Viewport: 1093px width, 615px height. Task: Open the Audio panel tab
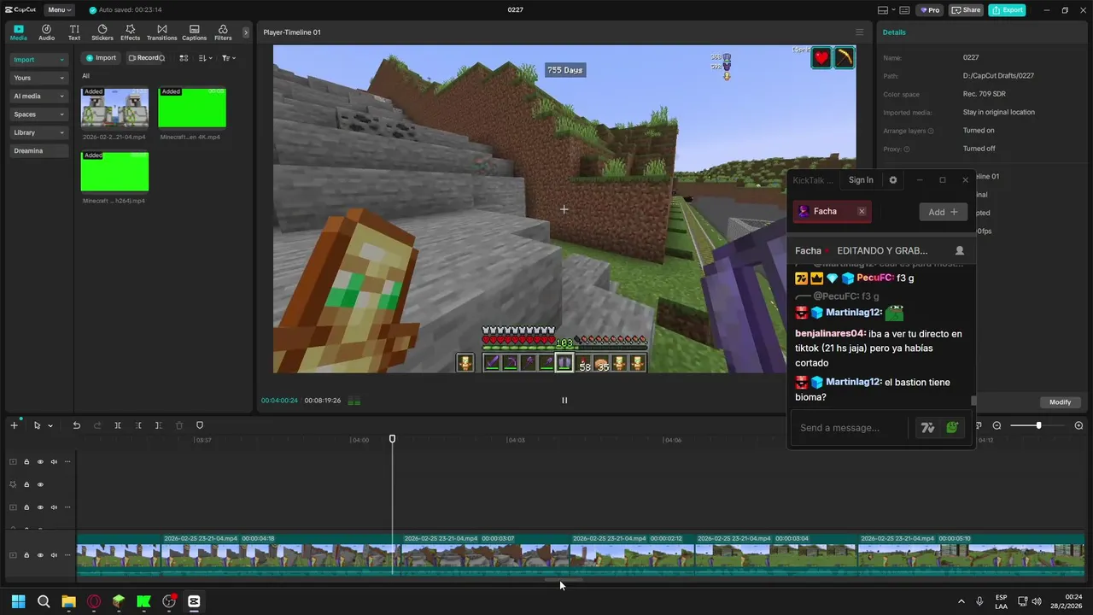(46, 32)
